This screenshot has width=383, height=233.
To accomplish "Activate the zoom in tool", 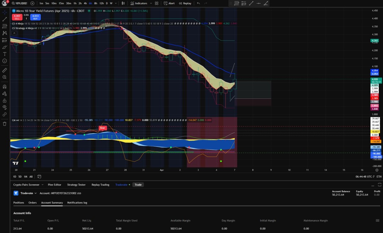I will 5,77.
